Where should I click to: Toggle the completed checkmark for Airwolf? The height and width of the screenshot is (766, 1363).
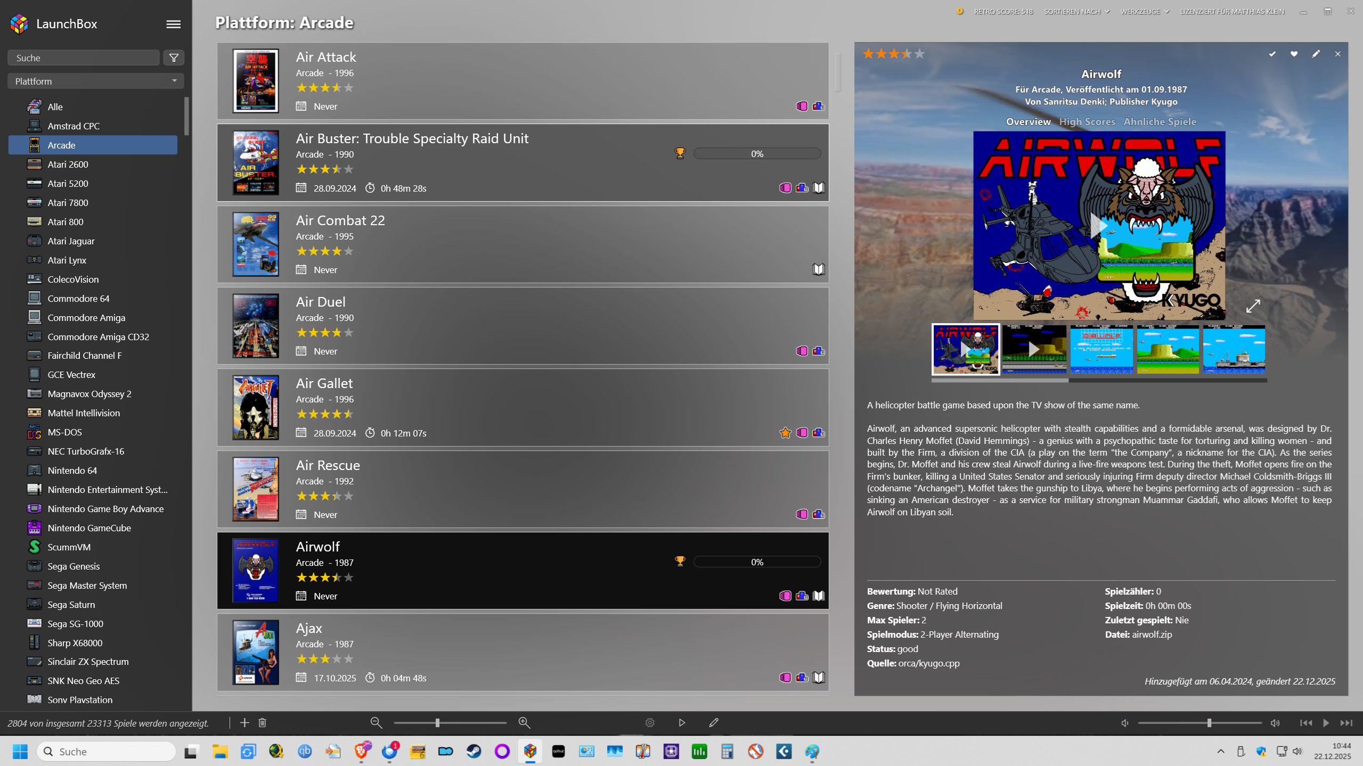(1272, 54)
